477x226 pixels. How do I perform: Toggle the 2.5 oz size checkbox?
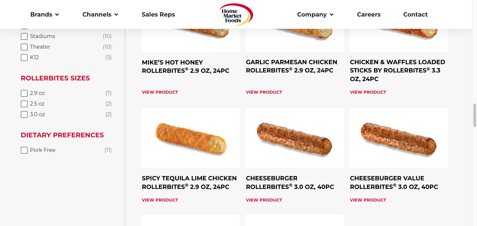point(24,104)
